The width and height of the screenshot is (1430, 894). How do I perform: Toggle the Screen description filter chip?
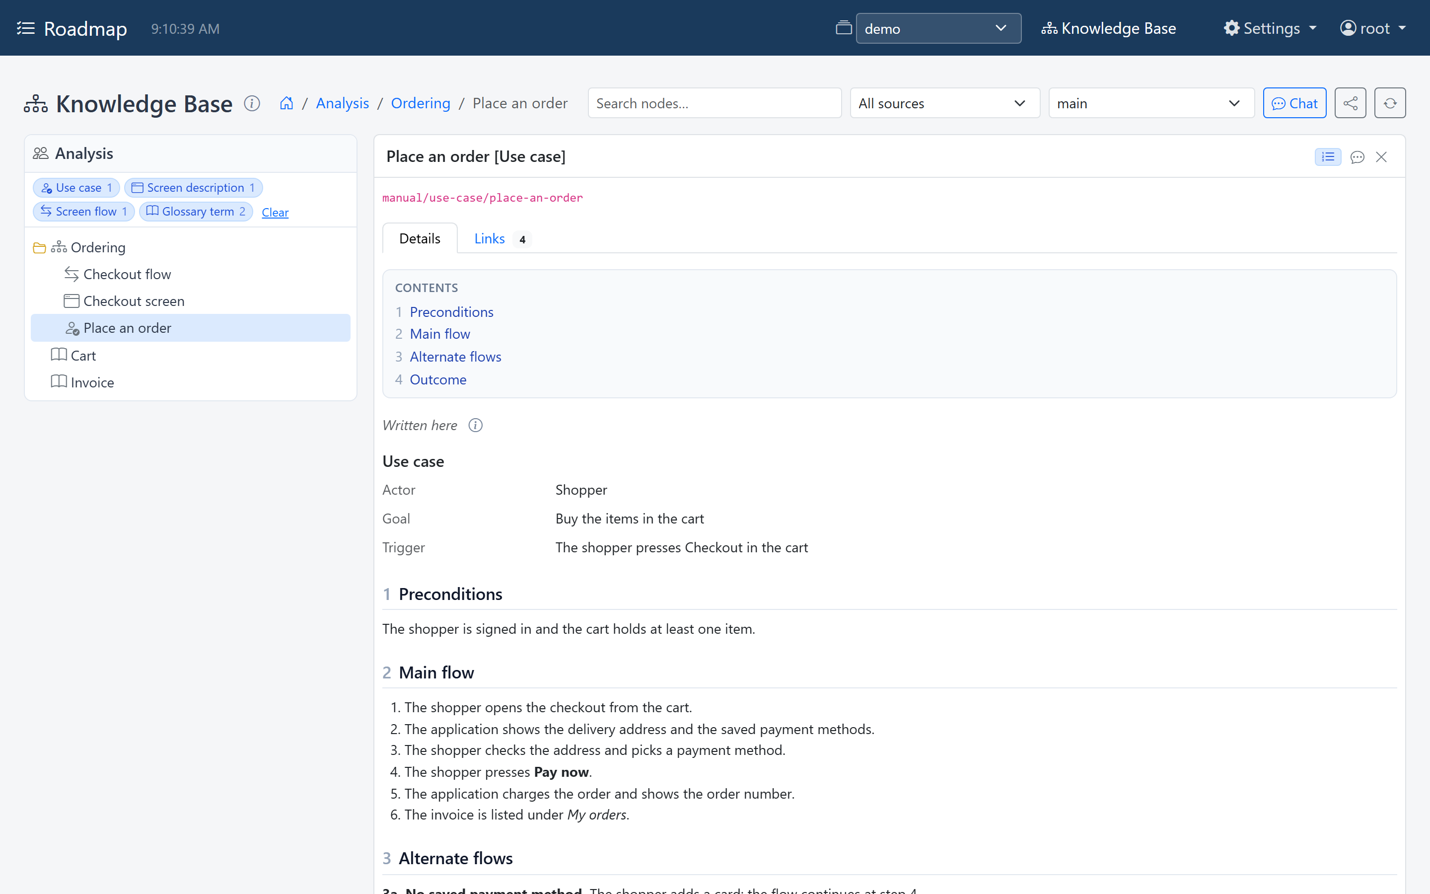[x=193, y=187]
